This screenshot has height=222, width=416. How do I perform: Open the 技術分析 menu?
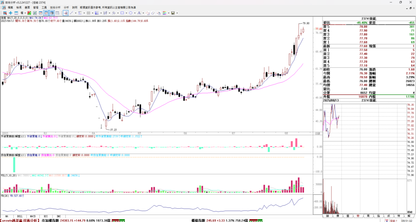click(x=56, y=7)
